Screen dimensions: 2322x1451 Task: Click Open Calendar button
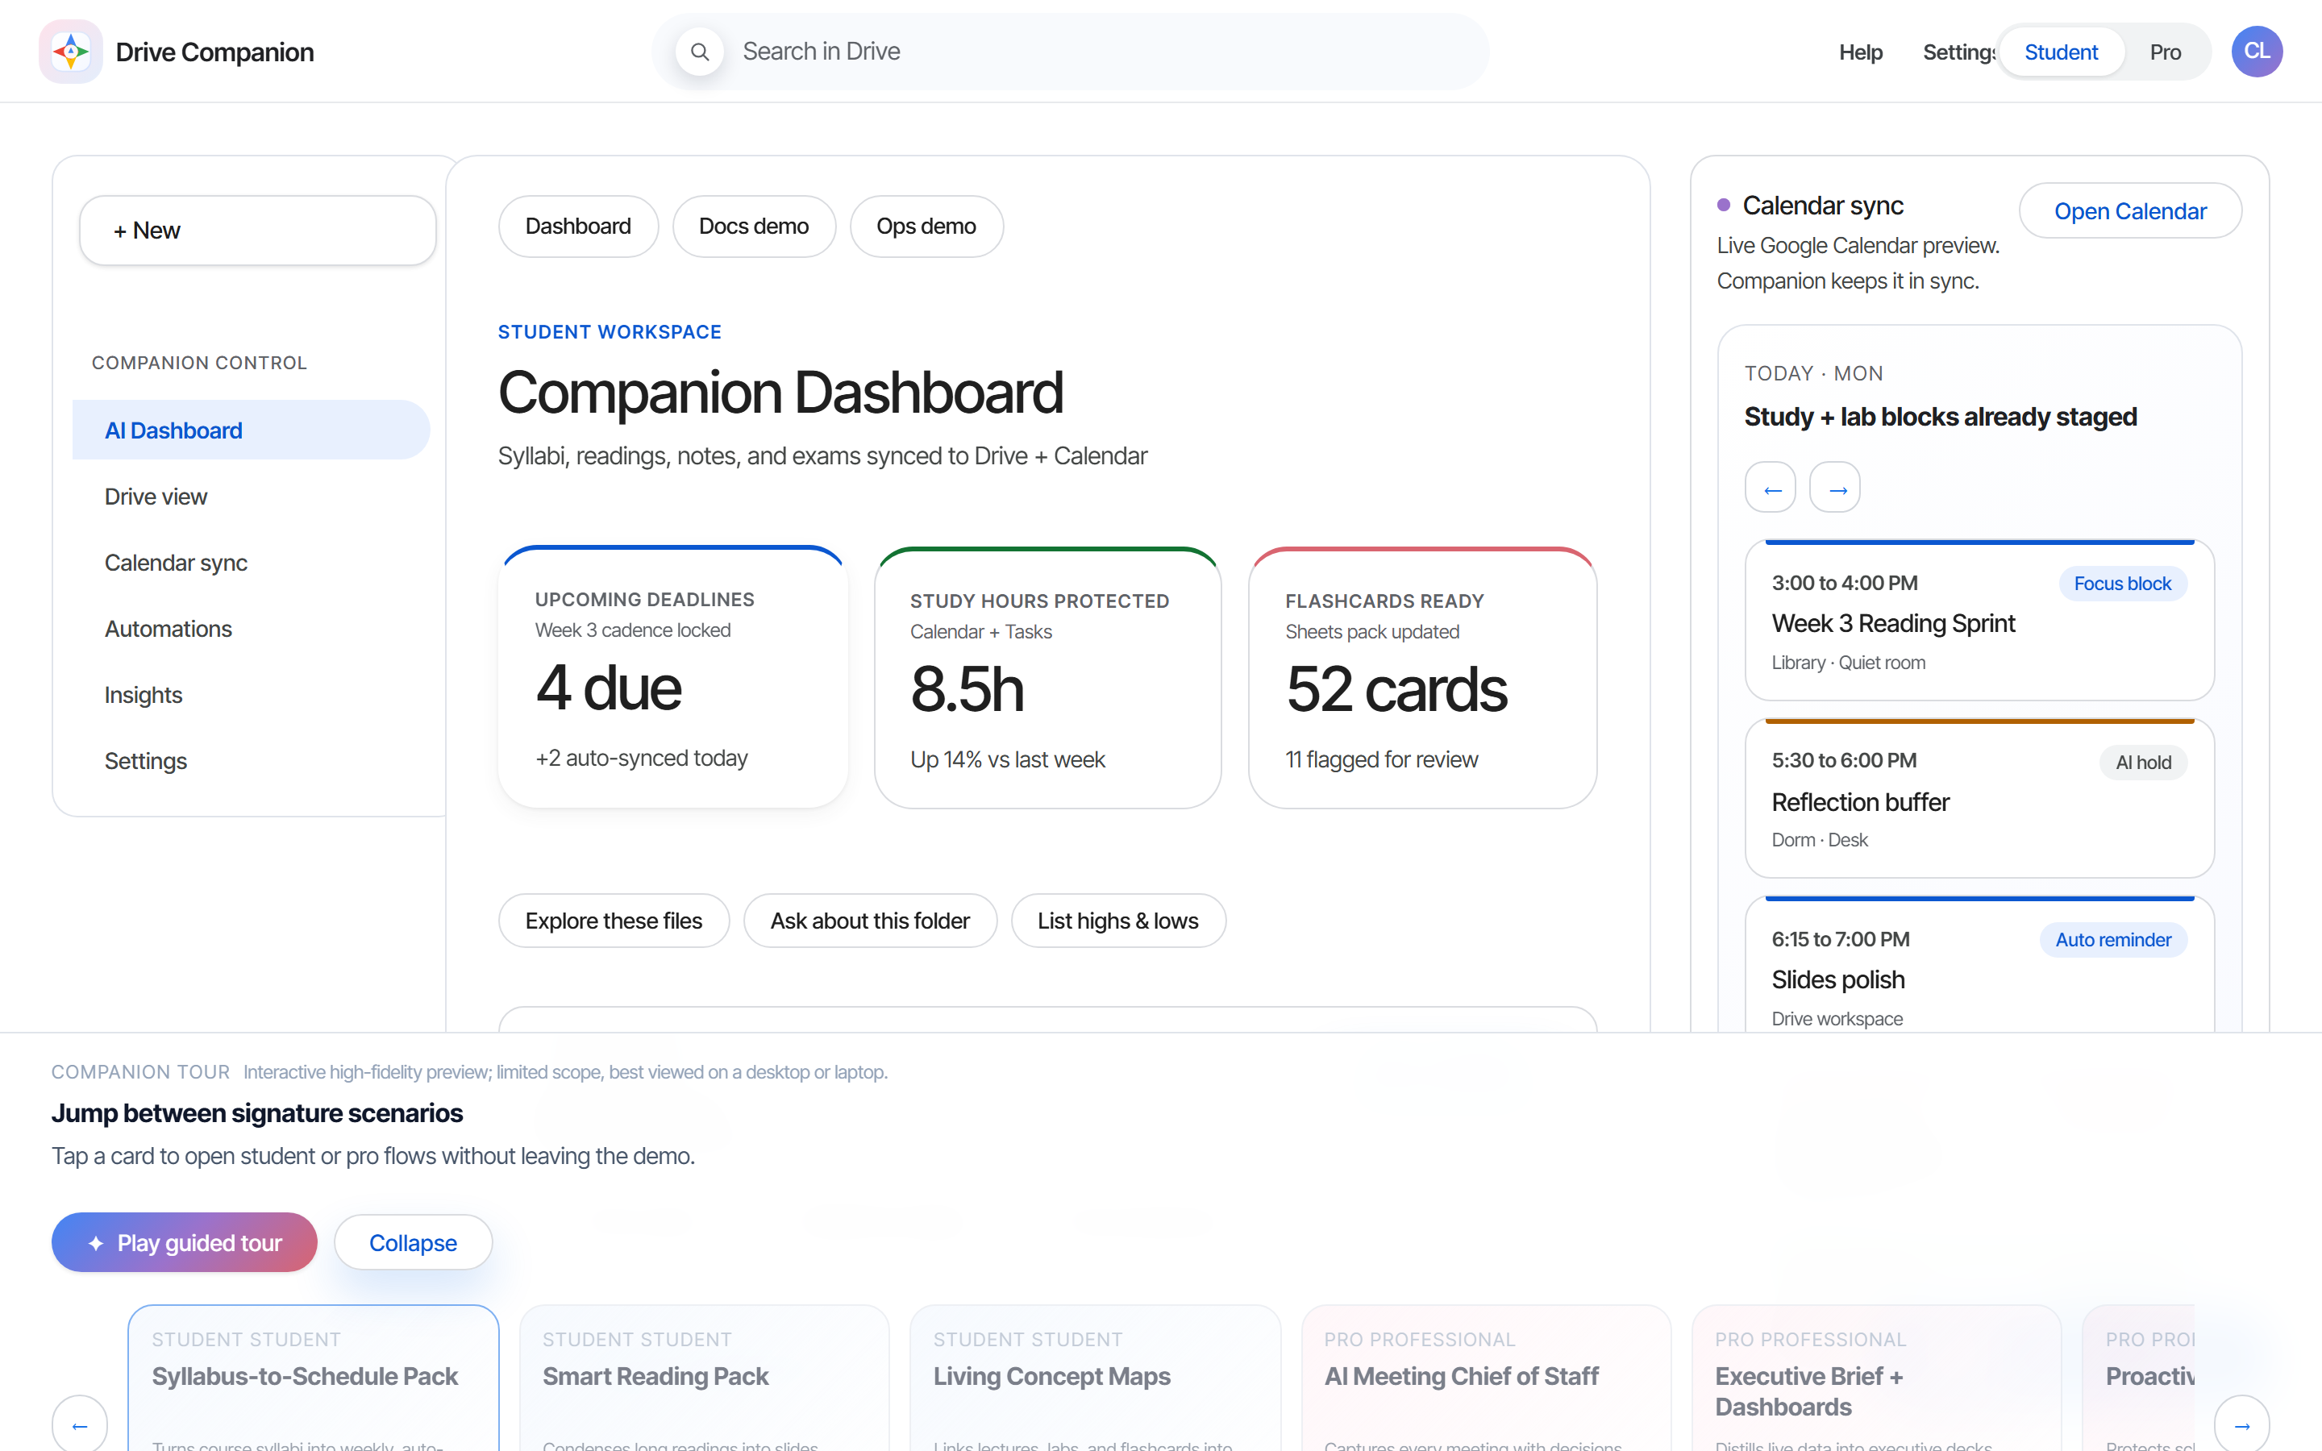tap(2130, 211)
